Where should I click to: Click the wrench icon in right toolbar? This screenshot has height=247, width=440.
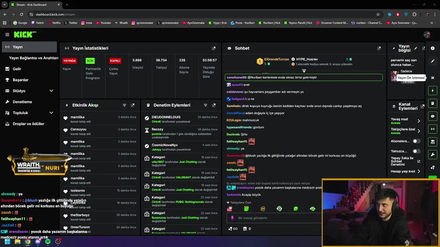point(433,154)
